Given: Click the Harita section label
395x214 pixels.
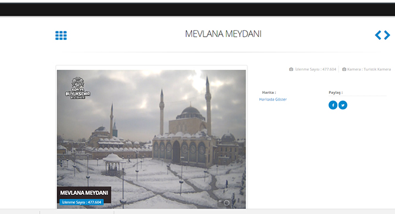Looking at the screenshot, I should (x=269, y=92).
